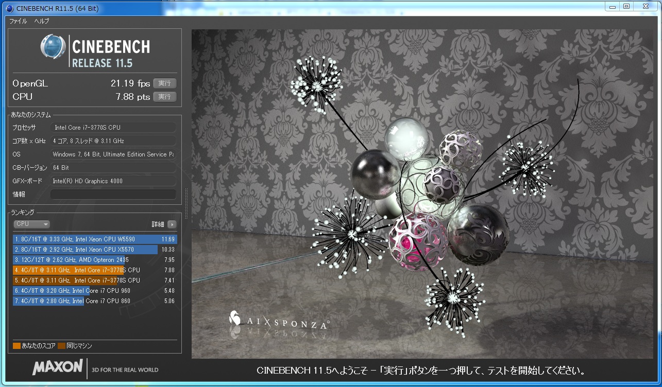Click the Cinebench sphere logo icon

click(x=54, y=47)
